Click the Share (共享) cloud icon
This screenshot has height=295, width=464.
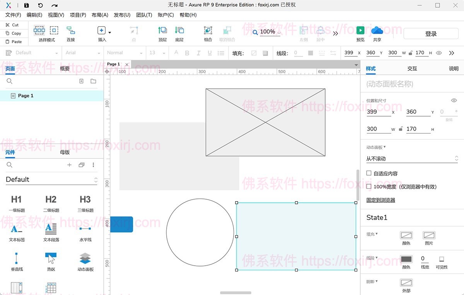(x=377, y=31)
